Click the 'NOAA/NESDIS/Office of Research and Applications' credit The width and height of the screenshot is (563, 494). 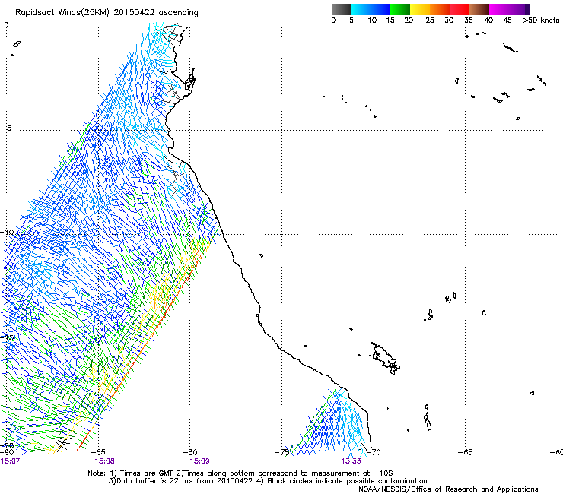[448, 489]
